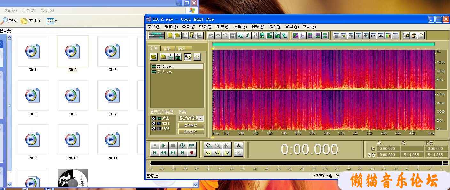Click the Open file icon in the file panel
The height and width of the screenshot is (190, 450).
coord(154,57)
